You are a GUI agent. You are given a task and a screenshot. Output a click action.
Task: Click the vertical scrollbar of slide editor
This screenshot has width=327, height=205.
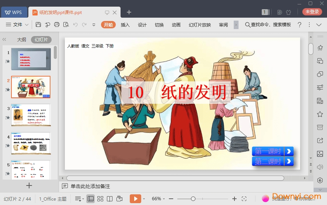[x=311, y=49]
